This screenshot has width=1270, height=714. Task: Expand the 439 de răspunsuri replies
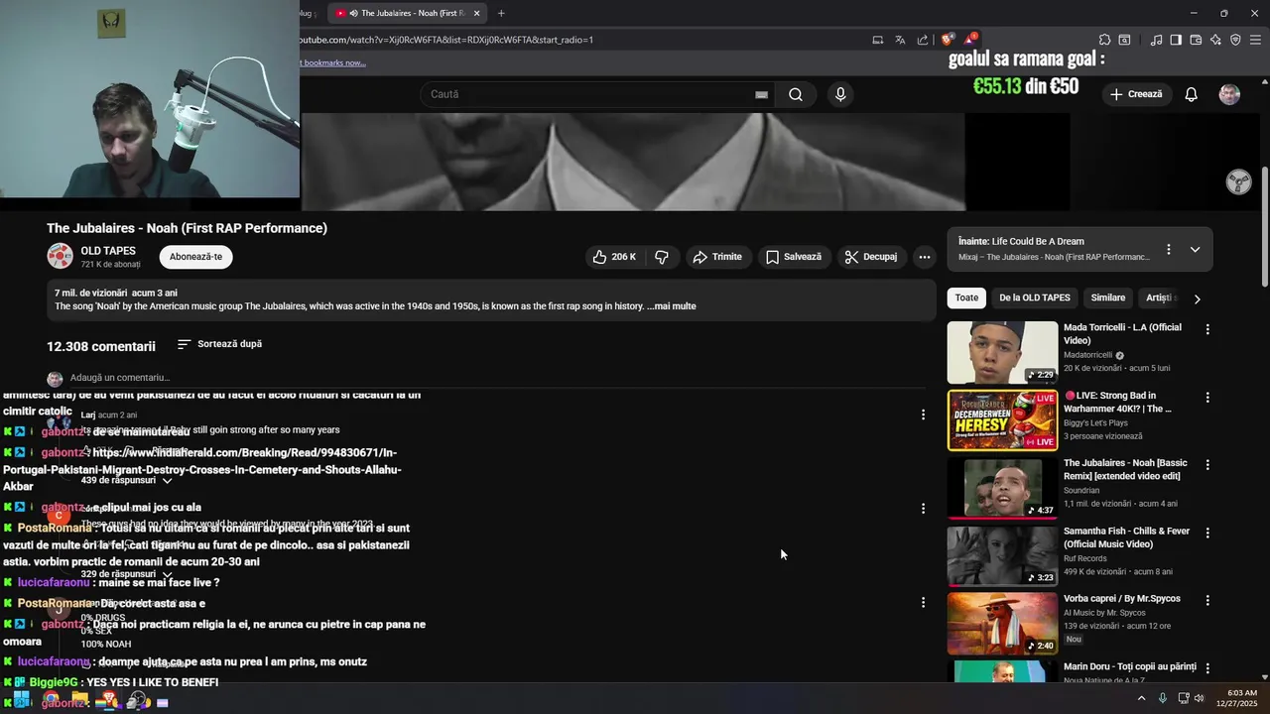[125, 480]
